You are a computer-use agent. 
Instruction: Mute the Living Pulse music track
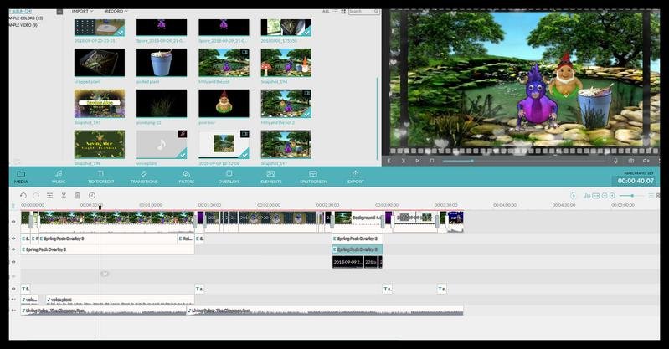(13, 311)
